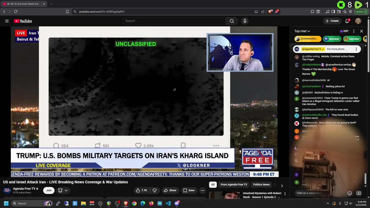
Task: Open the browser extensions puzzle icon
Action: click(x=312, y=12)
